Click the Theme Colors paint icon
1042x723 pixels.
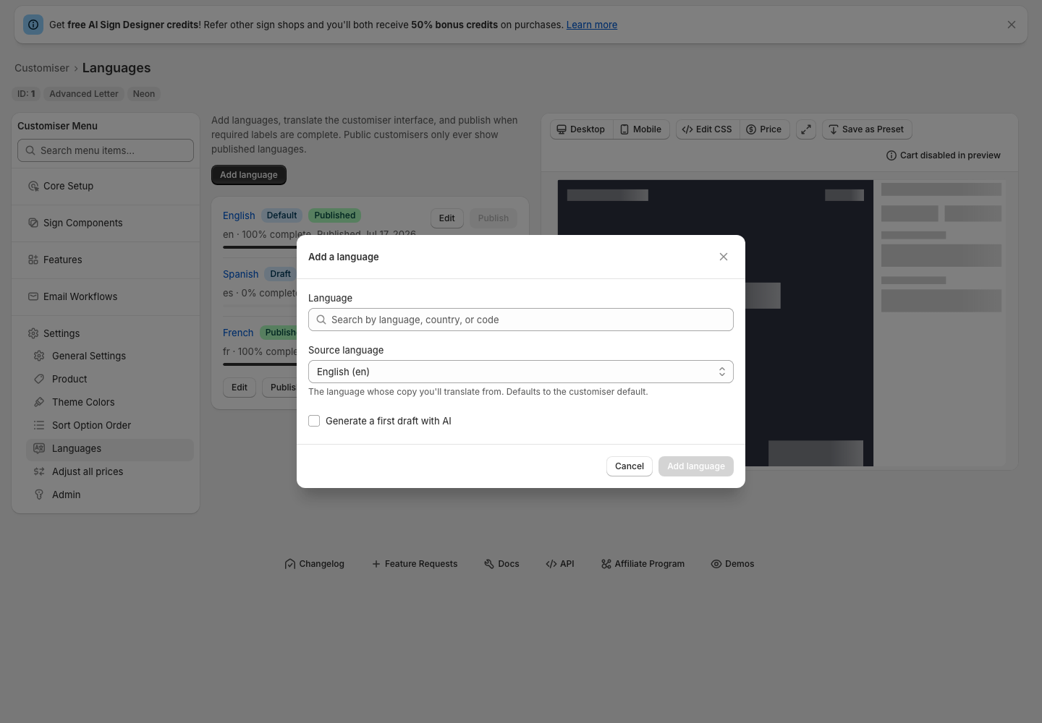pyautogui.click(x=39, y=402)
